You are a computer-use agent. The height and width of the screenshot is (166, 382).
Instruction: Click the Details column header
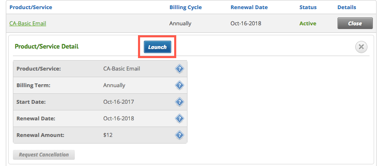(347, 7)
